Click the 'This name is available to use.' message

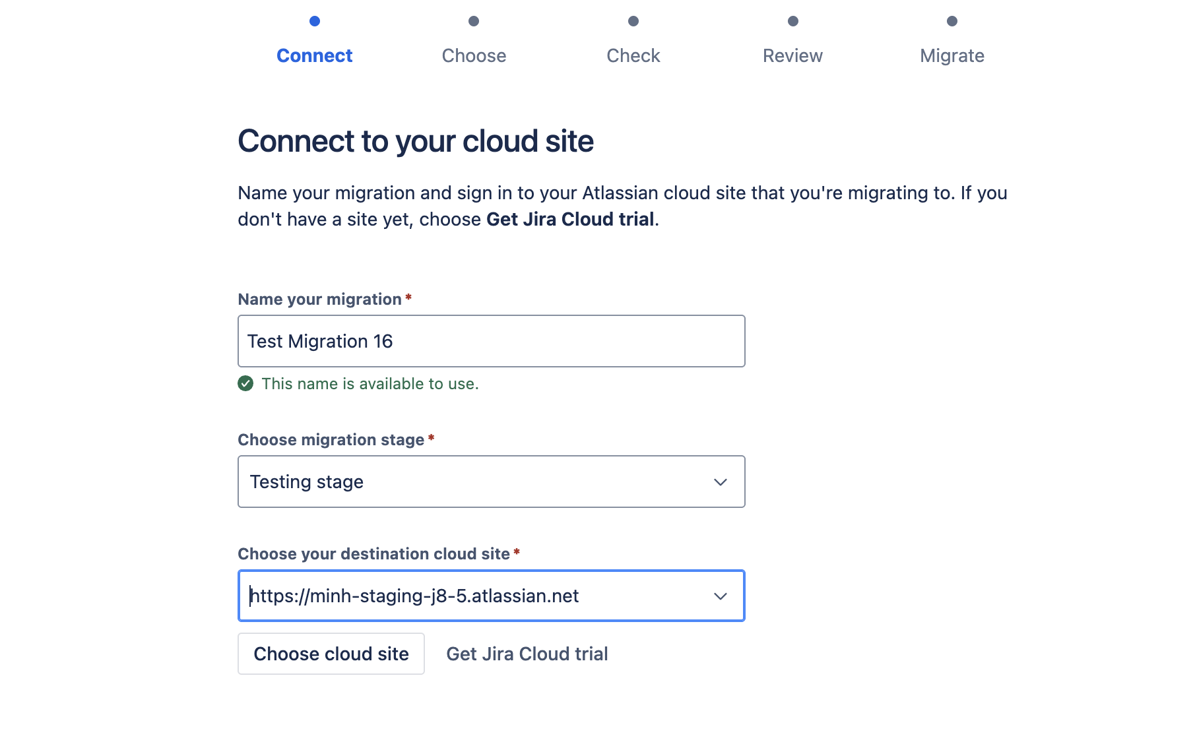point(370,384)
